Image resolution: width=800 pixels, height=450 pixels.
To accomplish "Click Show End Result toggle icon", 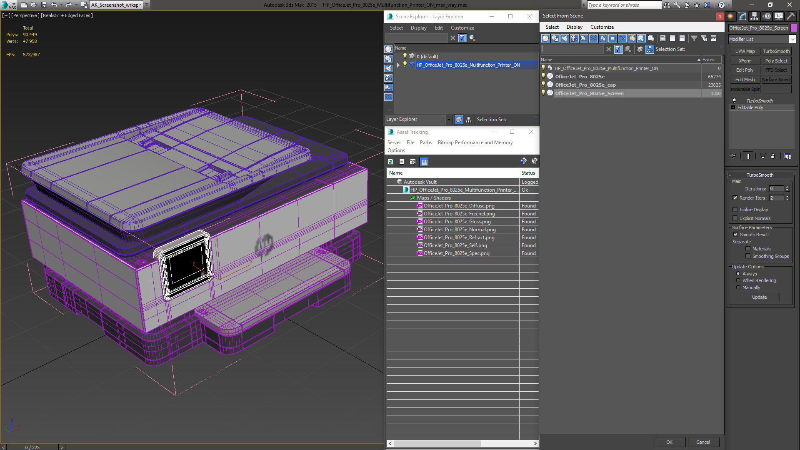I will [x=748, y=156].
